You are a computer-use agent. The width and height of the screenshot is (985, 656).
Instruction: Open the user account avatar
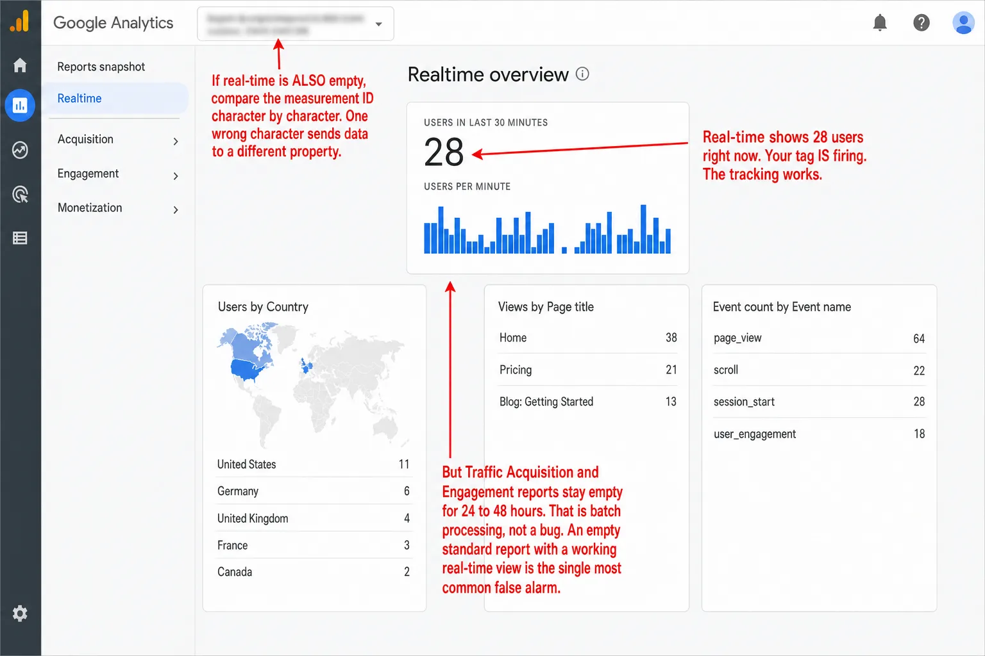(x=963, y=23)
